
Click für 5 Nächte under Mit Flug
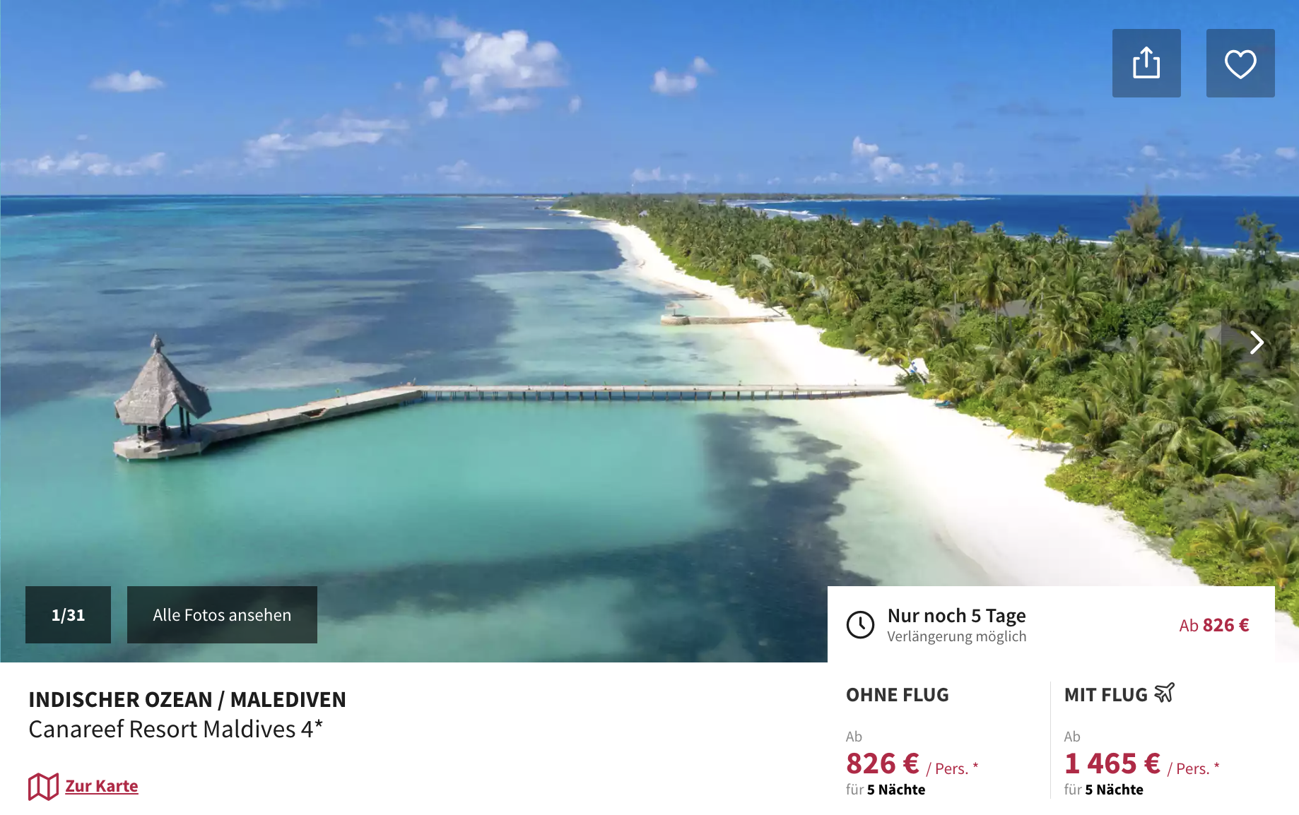coord(1104,790)
